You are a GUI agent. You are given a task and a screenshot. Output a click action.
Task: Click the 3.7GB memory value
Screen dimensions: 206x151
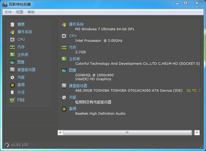pos(81,52)
